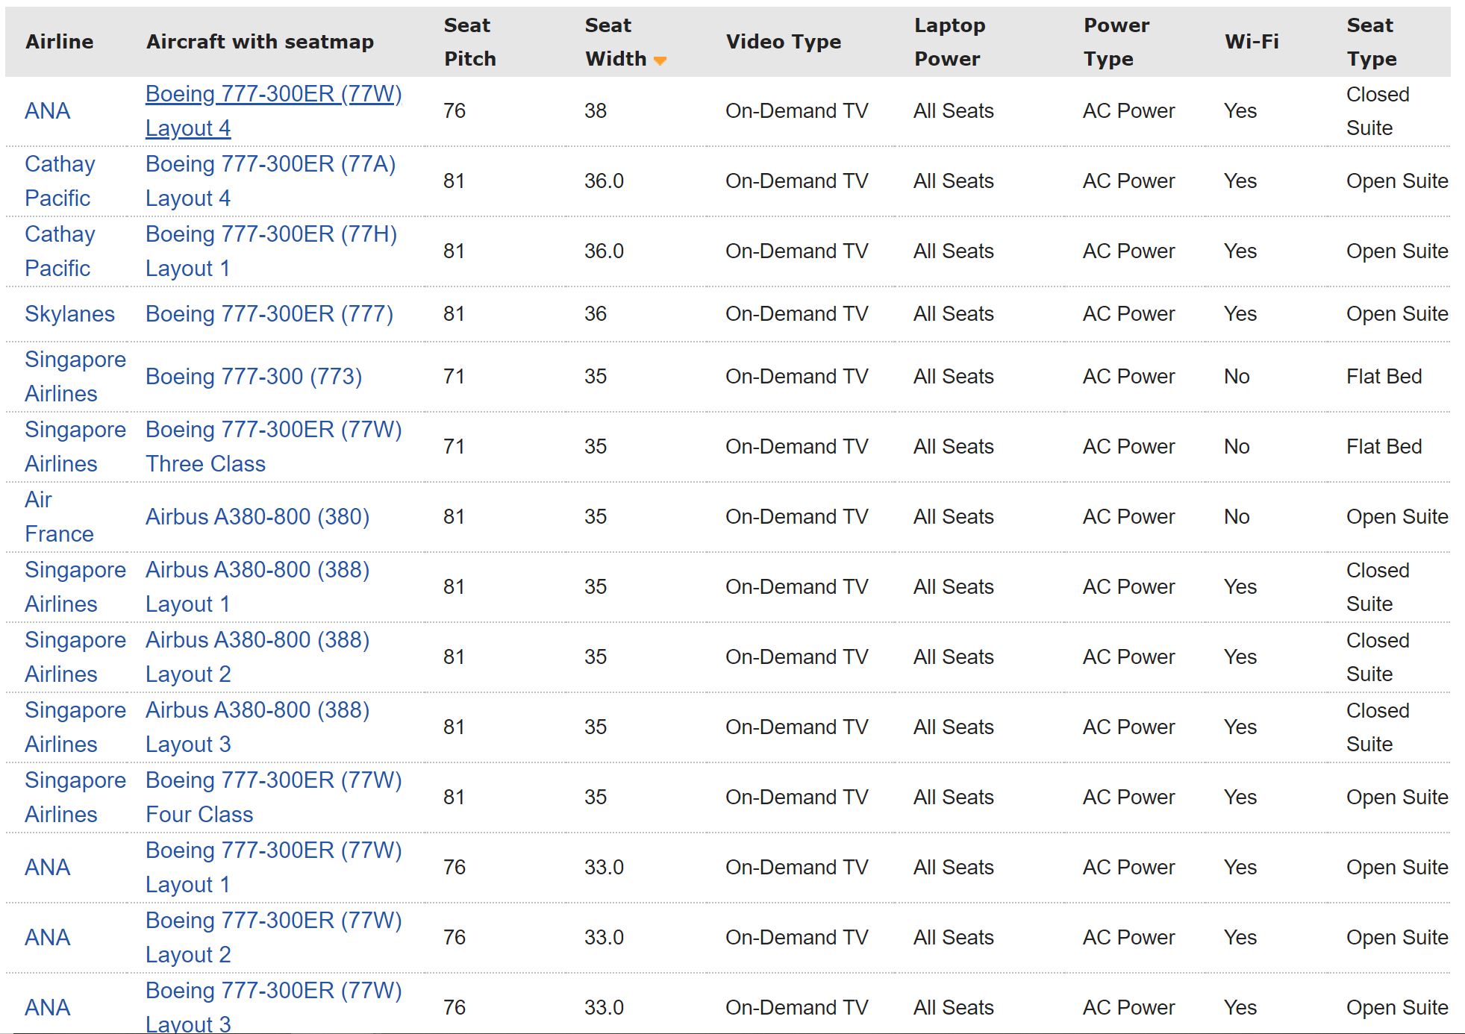Select seat pitch 71 in Three Class row
The height and width of the screenshot is (1034, 1465).
pos(454,447)
